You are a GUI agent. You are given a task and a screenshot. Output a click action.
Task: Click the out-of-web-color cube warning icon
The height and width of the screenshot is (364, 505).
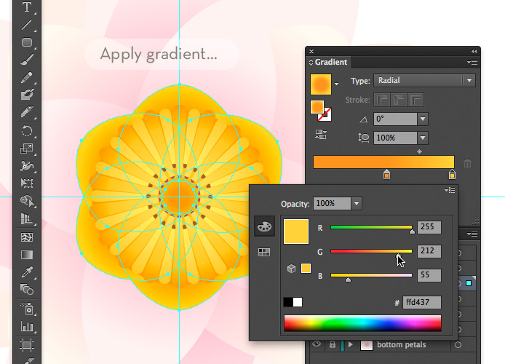292,269
